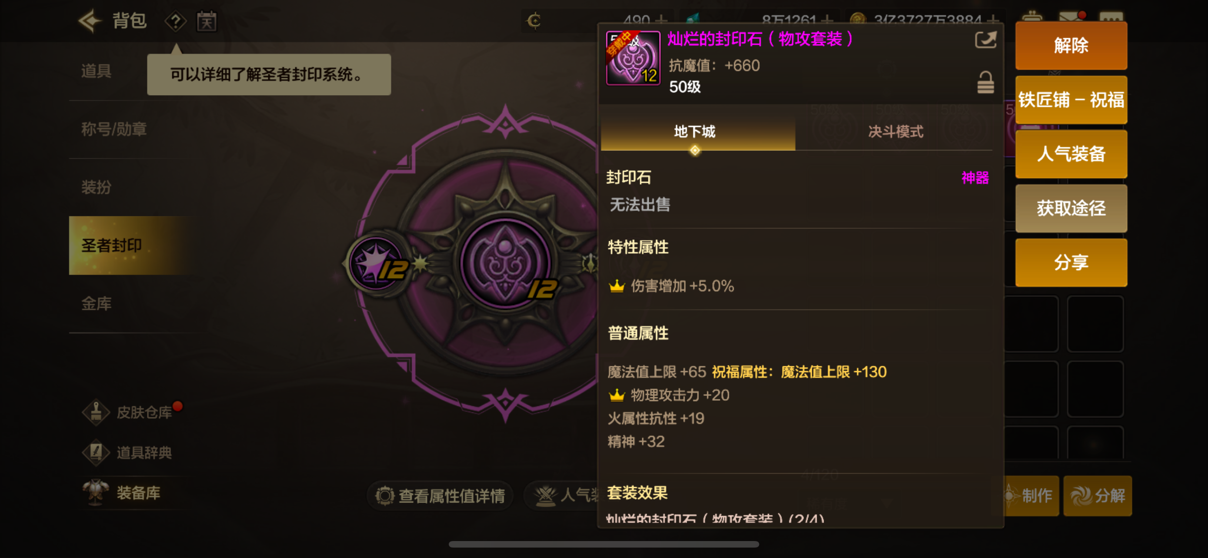Toggle the item lock padlock icon
This screenshot has width=1208, height=558.
[985, 83]
